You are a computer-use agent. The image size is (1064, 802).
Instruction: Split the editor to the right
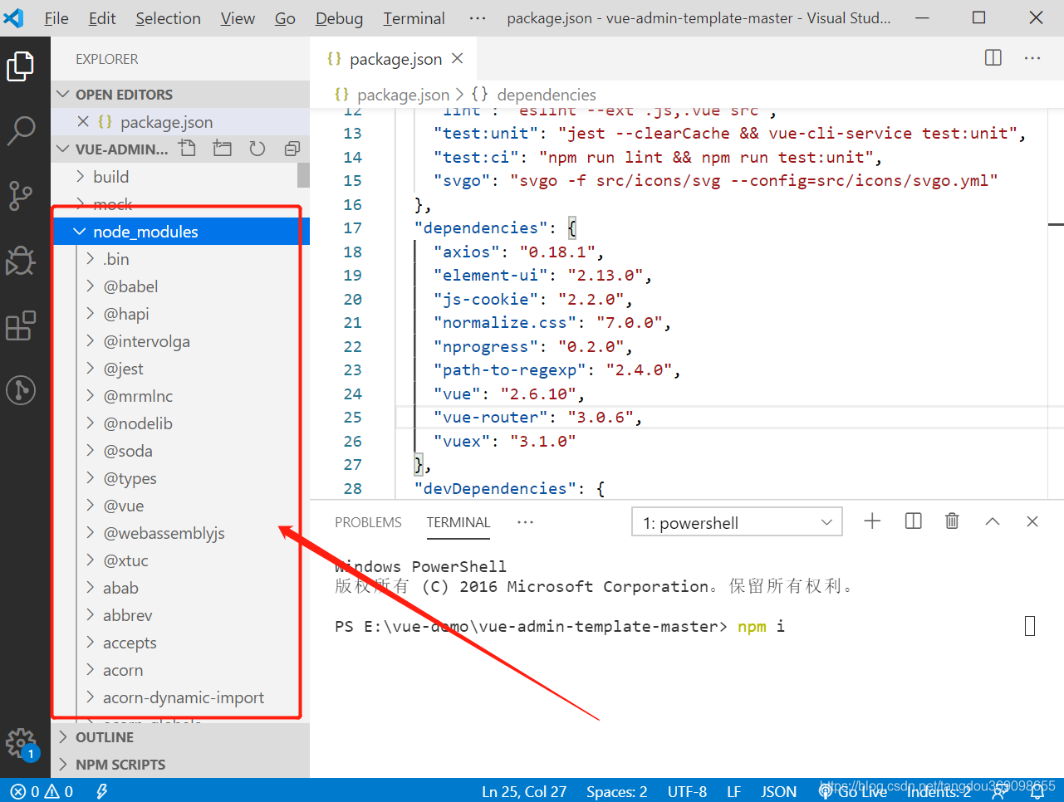pyautogui.click(x=993, y=58)
